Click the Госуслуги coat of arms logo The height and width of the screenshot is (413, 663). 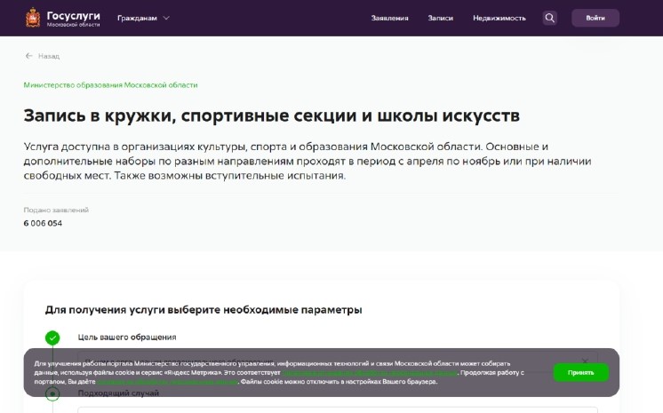(x=33, y=18)
